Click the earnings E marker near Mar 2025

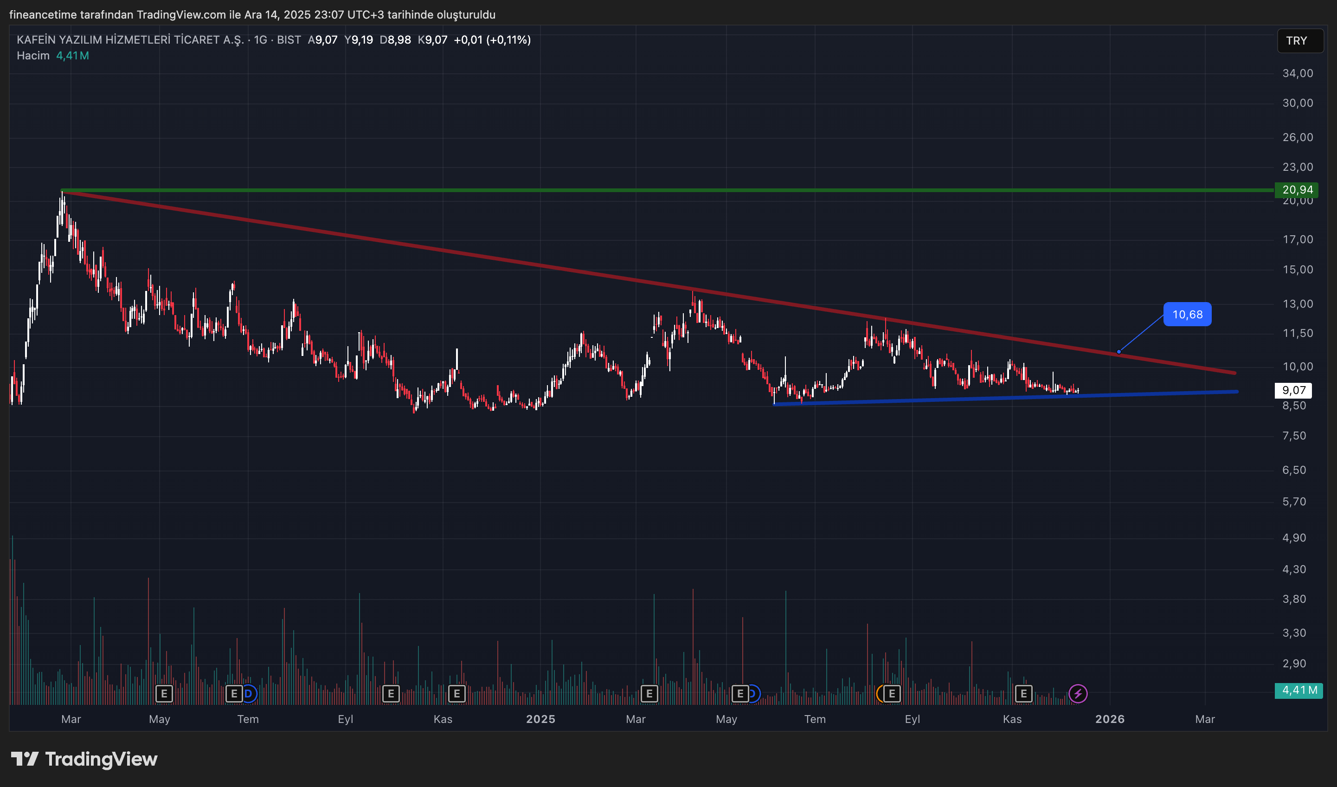[x=649, y=693]
